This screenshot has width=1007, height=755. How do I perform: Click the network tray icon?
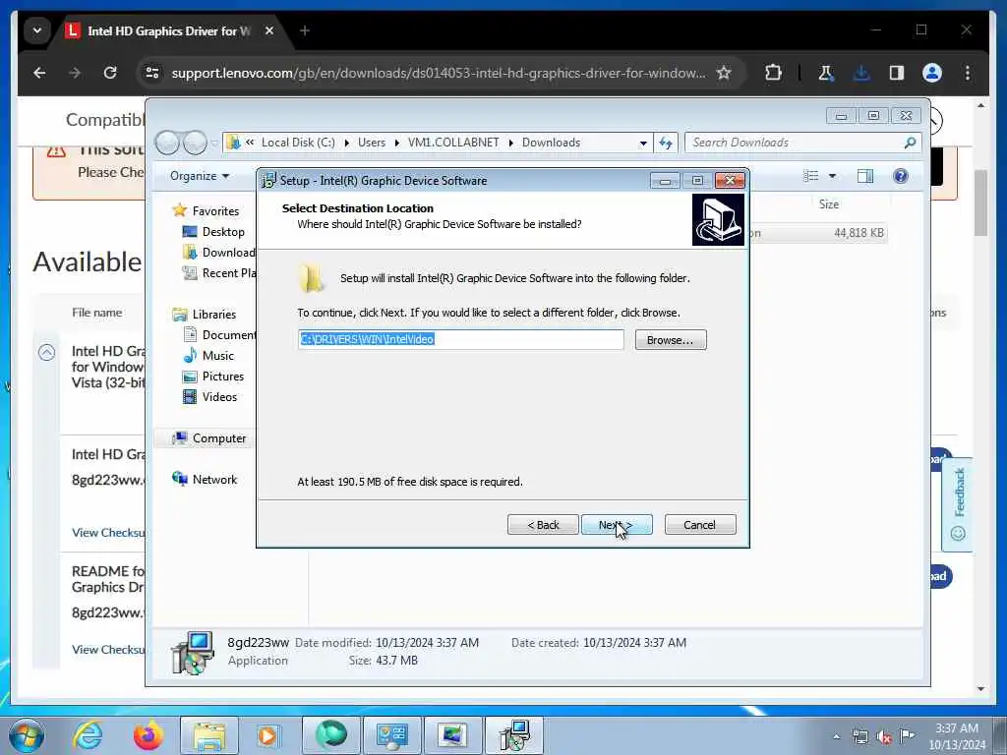859,736
